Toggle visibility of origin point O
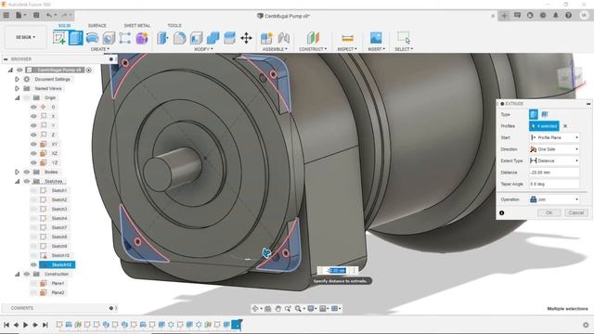 (x=33, y=108)
